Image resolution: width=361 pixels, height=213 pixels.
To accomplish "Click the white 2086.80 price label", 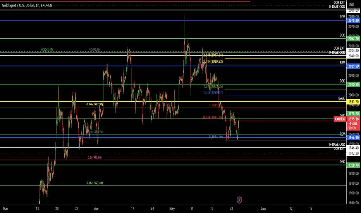I will click(x=353, y=10).
